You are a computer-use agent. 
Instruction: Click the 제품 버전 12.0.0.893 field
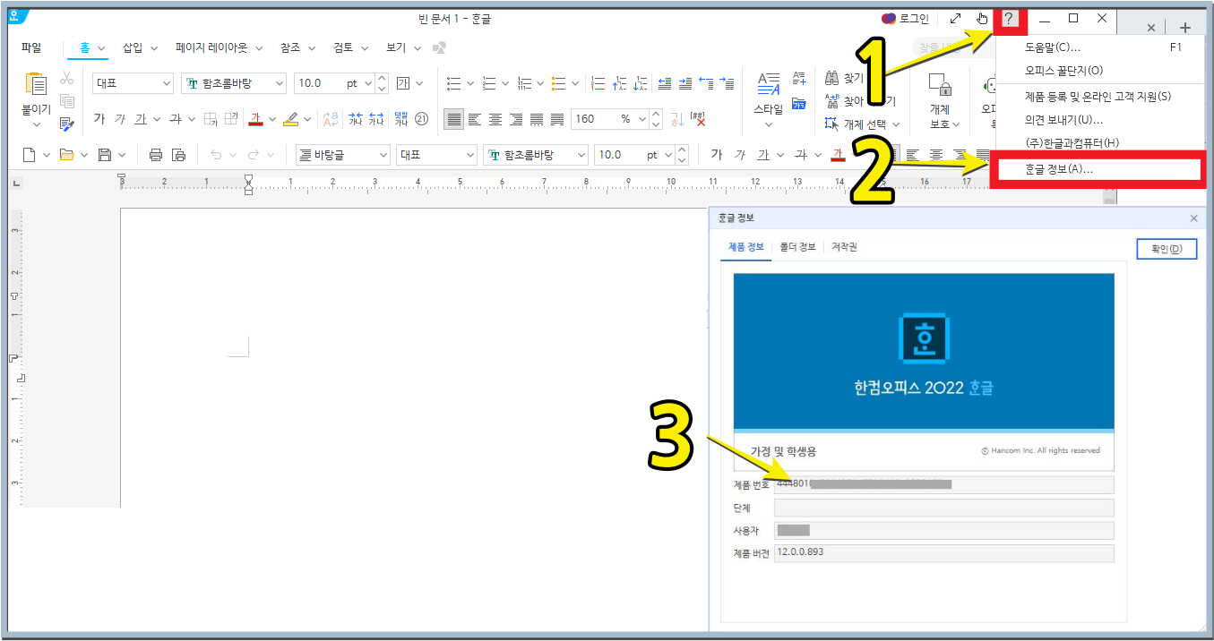(943, 553)
